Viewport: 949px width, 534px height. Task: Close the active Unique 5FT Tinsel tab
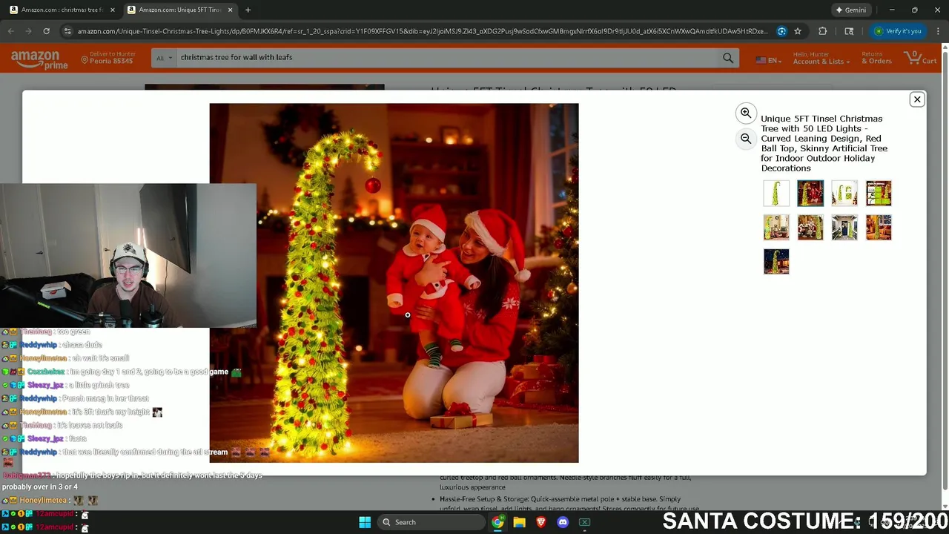pos(230,10)
